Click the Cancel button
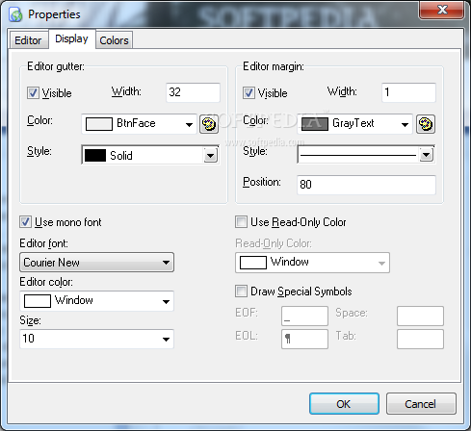The image size is (471, 431). click(421, 404)
